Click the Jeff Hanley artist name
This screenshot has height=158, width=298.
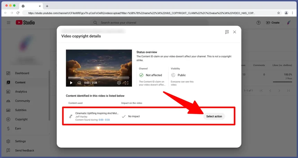coord(81,116)
